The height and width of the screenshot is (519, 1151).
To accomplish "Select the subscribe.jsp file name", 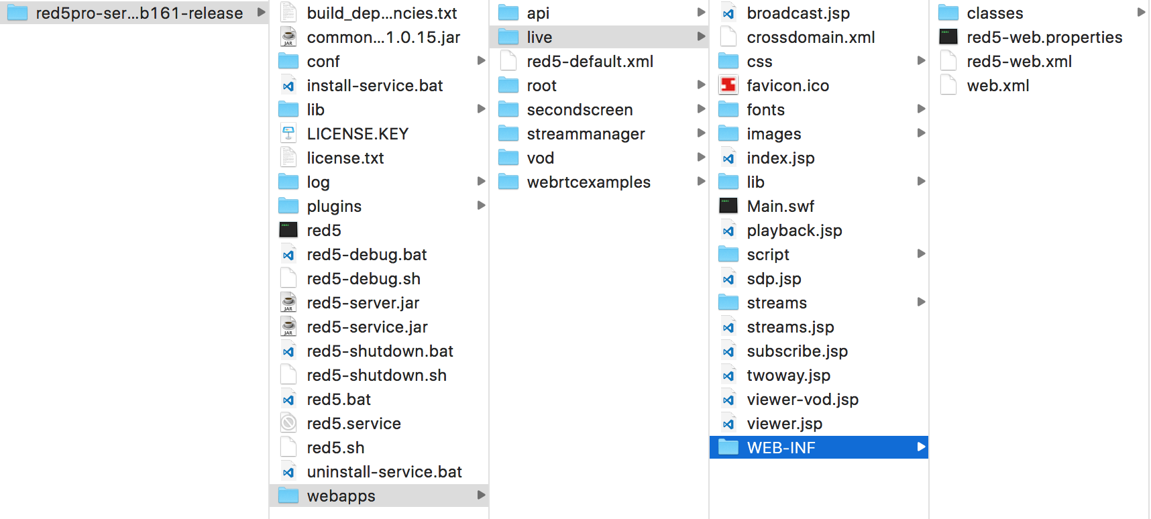I will point(797,351).
